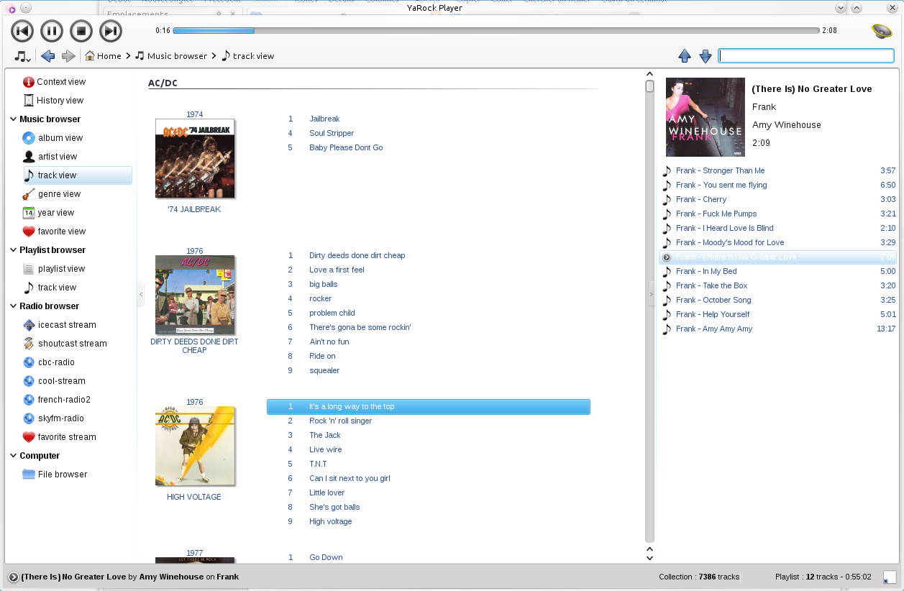Go forward with the right arrow
Viewport: 904px width, 591px height.
[68, 56]
